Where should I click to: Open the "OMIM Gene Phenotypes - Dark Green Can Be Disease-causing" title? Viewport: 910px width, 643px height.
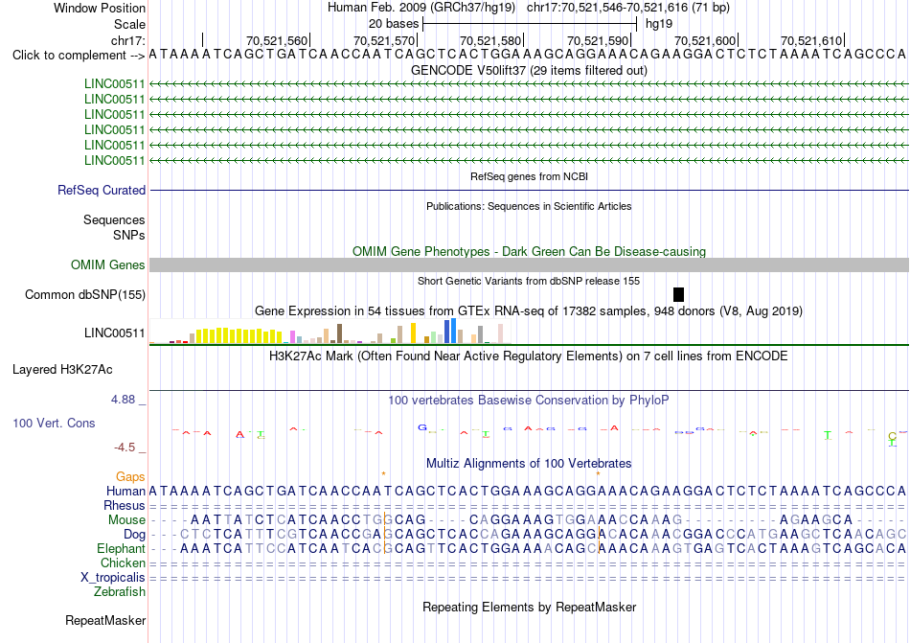coord(529,251)
